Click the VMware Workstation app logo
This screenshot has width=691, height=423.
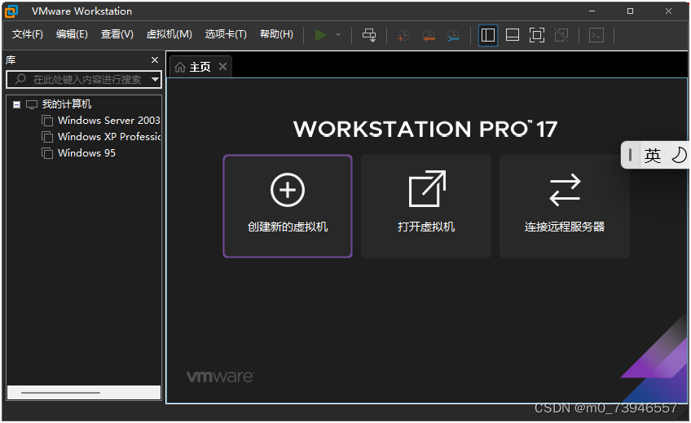tap(11, 11)
